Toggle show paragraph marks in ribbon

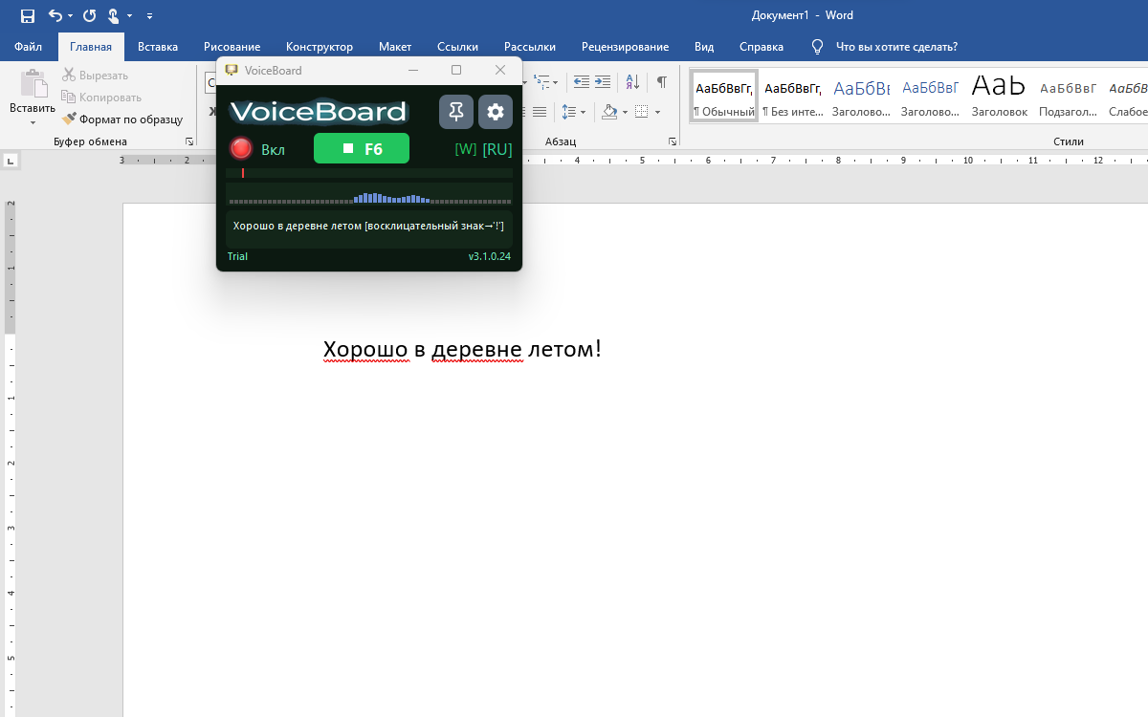point(660,82)
